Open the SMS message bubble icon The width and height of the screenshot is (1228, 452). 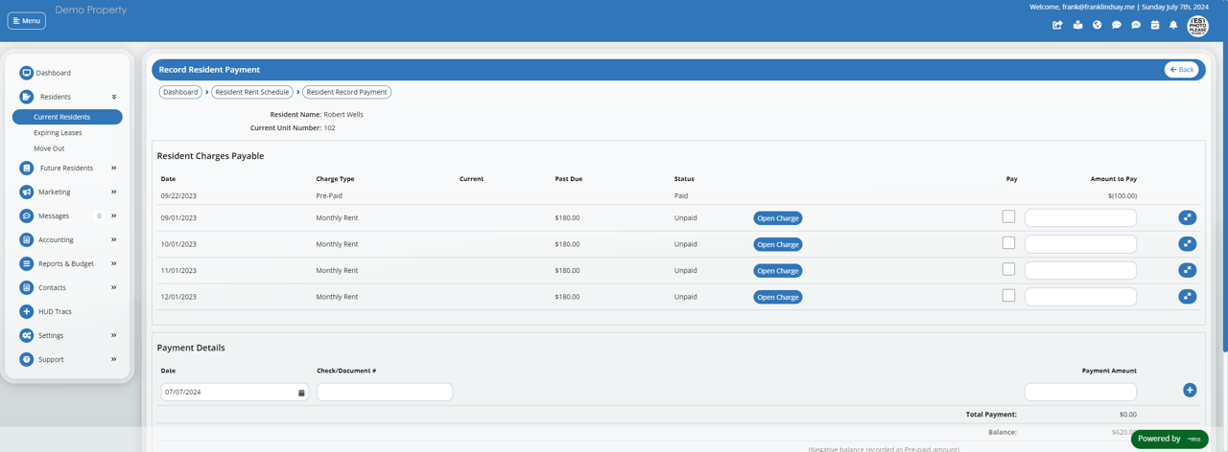coord(1136,25)
